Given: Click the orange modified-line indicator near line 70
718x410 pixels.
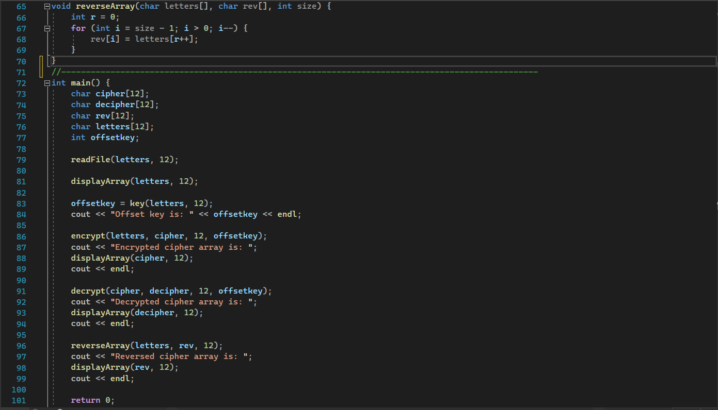Looking at the screenshot, I should pos(41,66).
